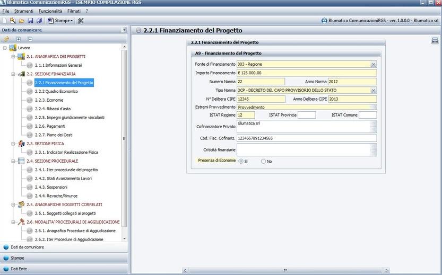Click the tools icon right of Stampe
Image resolution: width=442 pixels, height=275 pixels.
[x=81, y=21]
